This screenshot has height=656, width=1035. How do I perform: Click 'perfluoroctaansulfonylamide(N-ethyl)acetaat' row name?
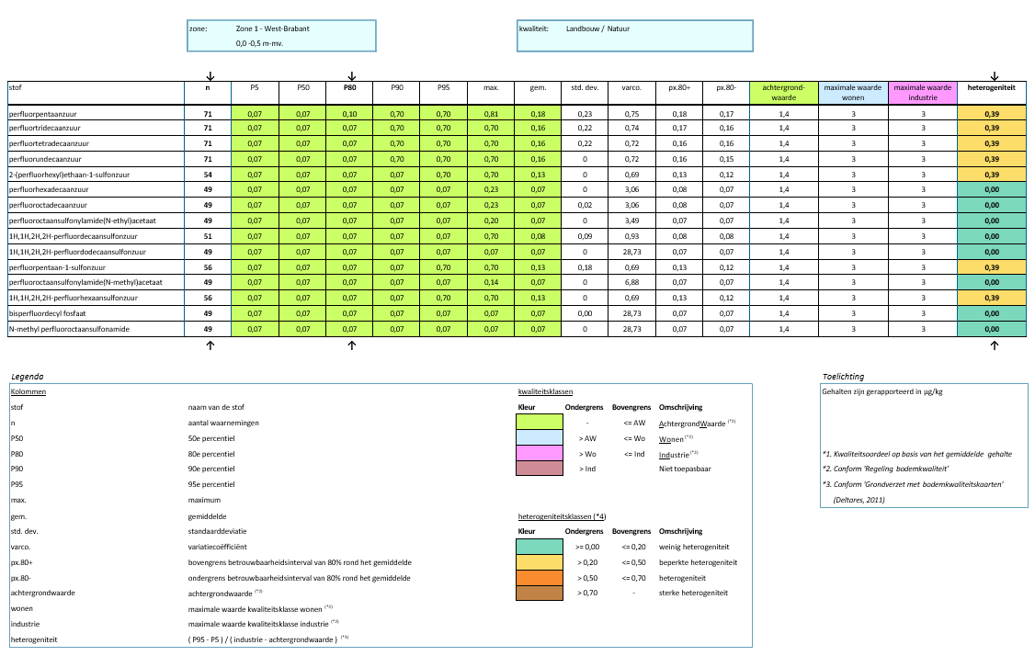[82, 221]
